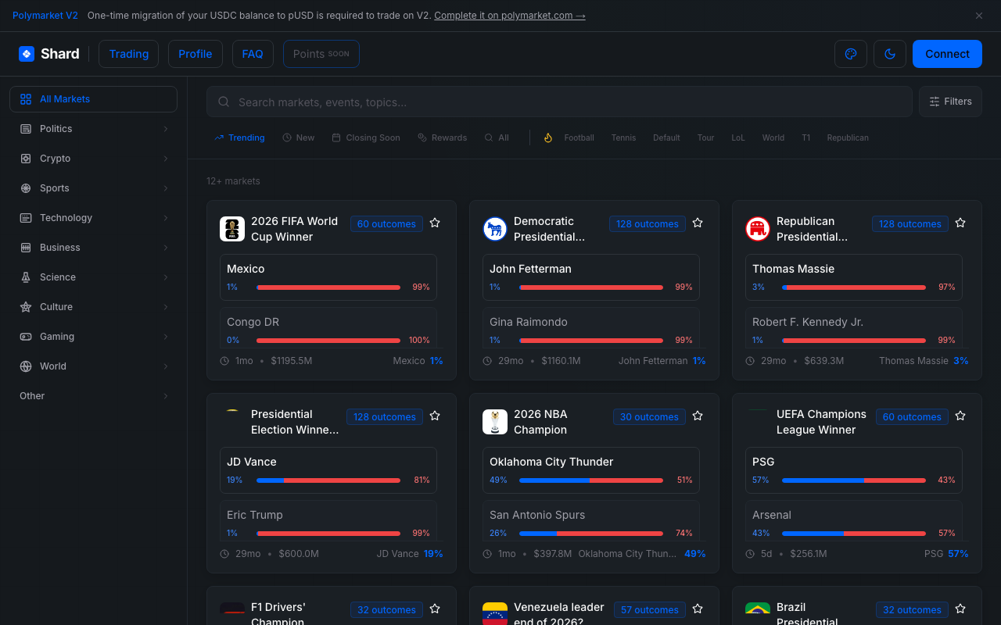This screenshot has width=1001, height=625.
Task: Expand the Technology chevron
Action: [166, 218]
